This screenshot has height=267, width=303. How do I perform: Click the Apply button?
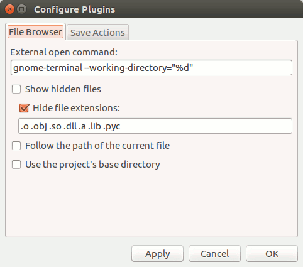(x=157, y=254)
